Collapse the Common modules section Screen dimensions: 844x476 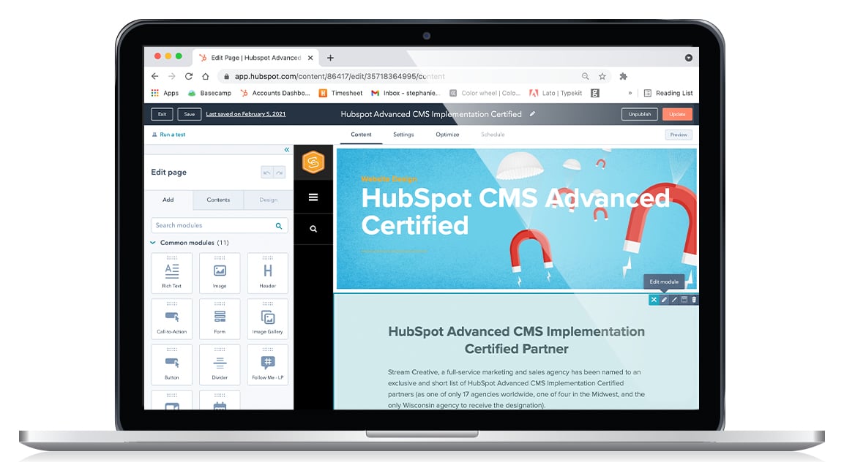click(x=153, y=243)
